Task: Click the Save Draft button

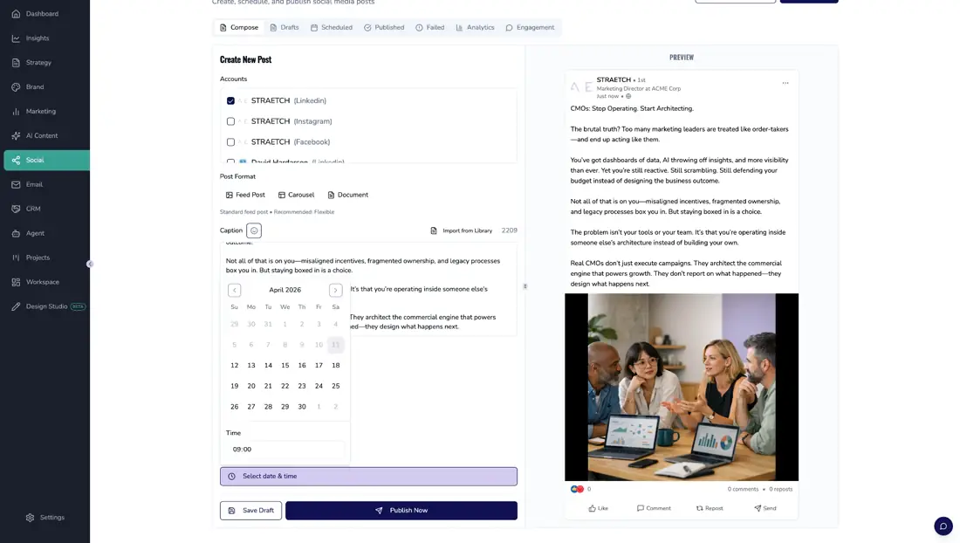Action: 251,511
